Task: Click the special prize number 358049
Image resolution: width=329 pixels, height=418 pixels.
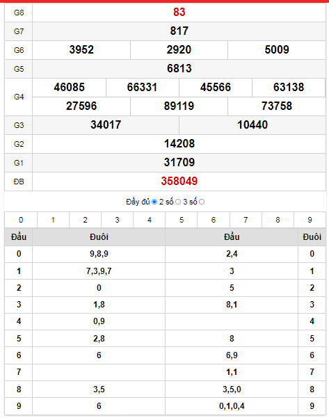Action: 179,182
